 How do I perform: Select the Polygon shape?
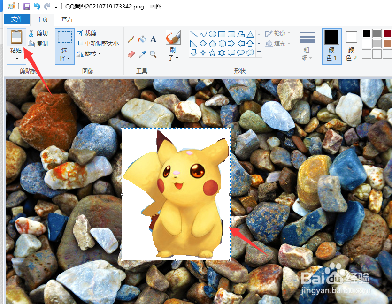tap(241, 34)
